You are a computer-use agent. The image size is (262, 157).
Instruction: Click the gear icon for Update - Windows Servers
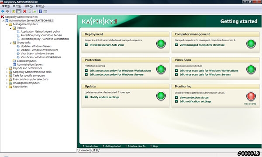(18, 46)
